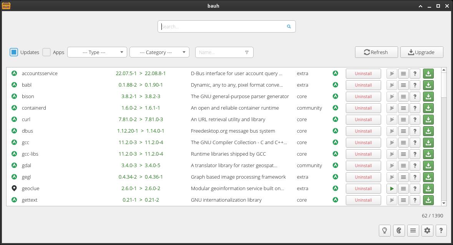Click the Refresh button
453x245 pixels.
click(x=377, y=52)
